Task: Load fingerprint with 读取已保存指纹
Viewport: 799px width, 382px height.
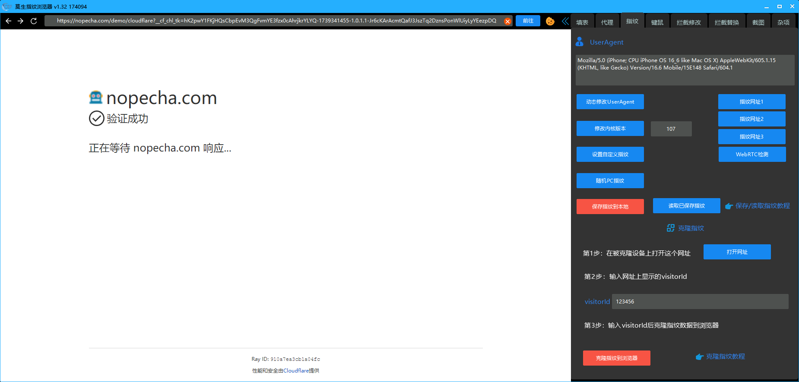Action: 686,206
